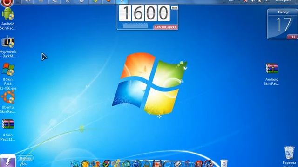298x167 pixels.
Task: Launch Firefox from the bottom dock
Action: click(95, 164)
